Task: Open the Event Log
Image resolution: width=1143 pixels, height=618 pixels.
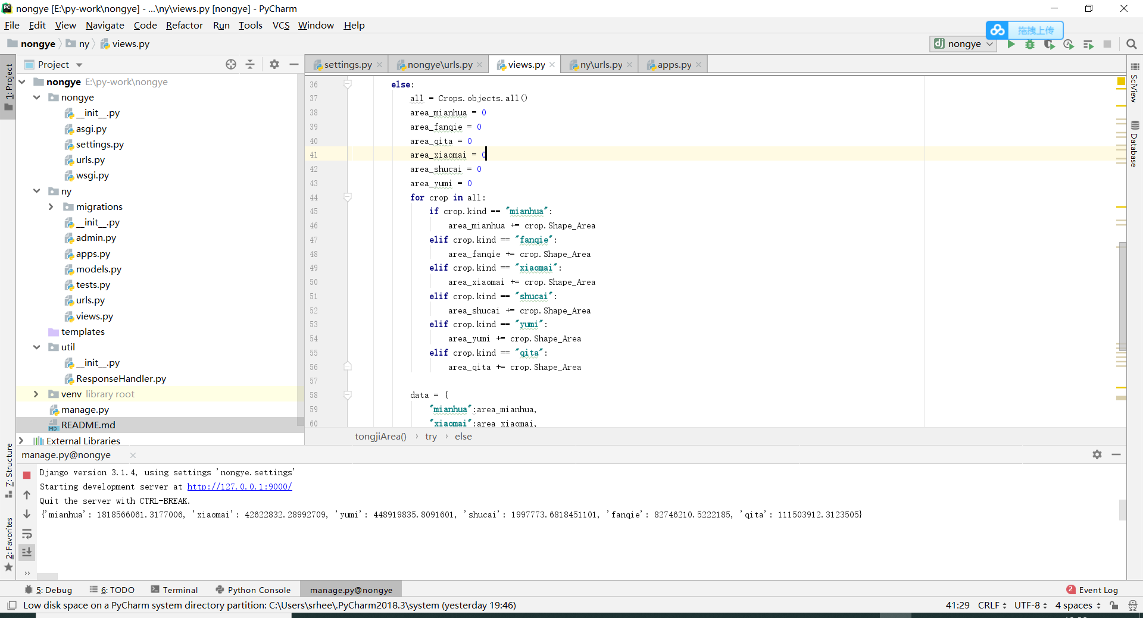Action: [x=1092, y=590]
